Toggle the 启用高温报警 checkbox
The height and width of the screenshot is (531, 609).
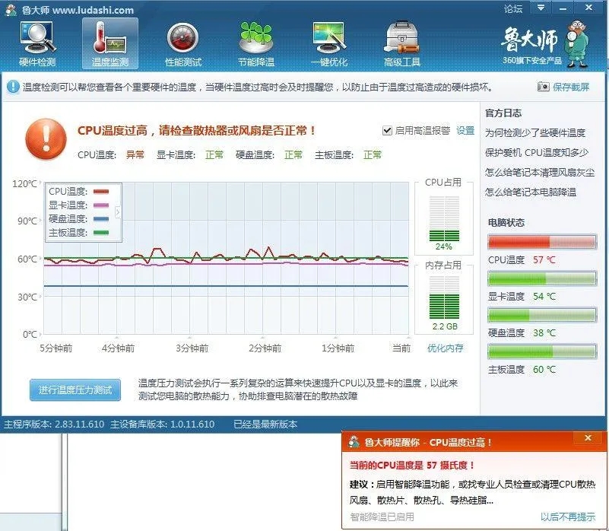(387, 131)
